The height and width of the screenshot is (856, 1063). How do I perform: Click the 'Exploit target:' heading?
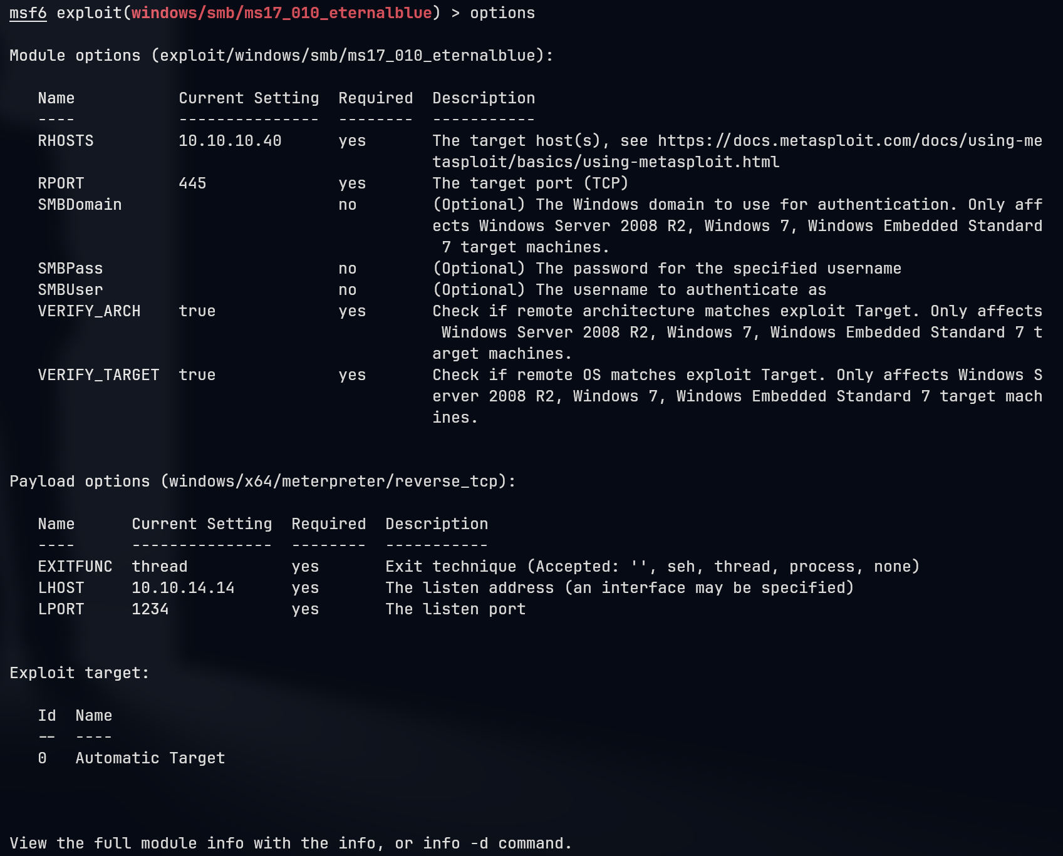80,673
